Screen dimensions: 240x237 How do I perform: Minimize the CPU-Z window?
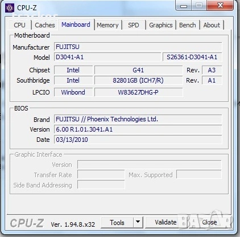pyautogui.click(x=184, y=6)
